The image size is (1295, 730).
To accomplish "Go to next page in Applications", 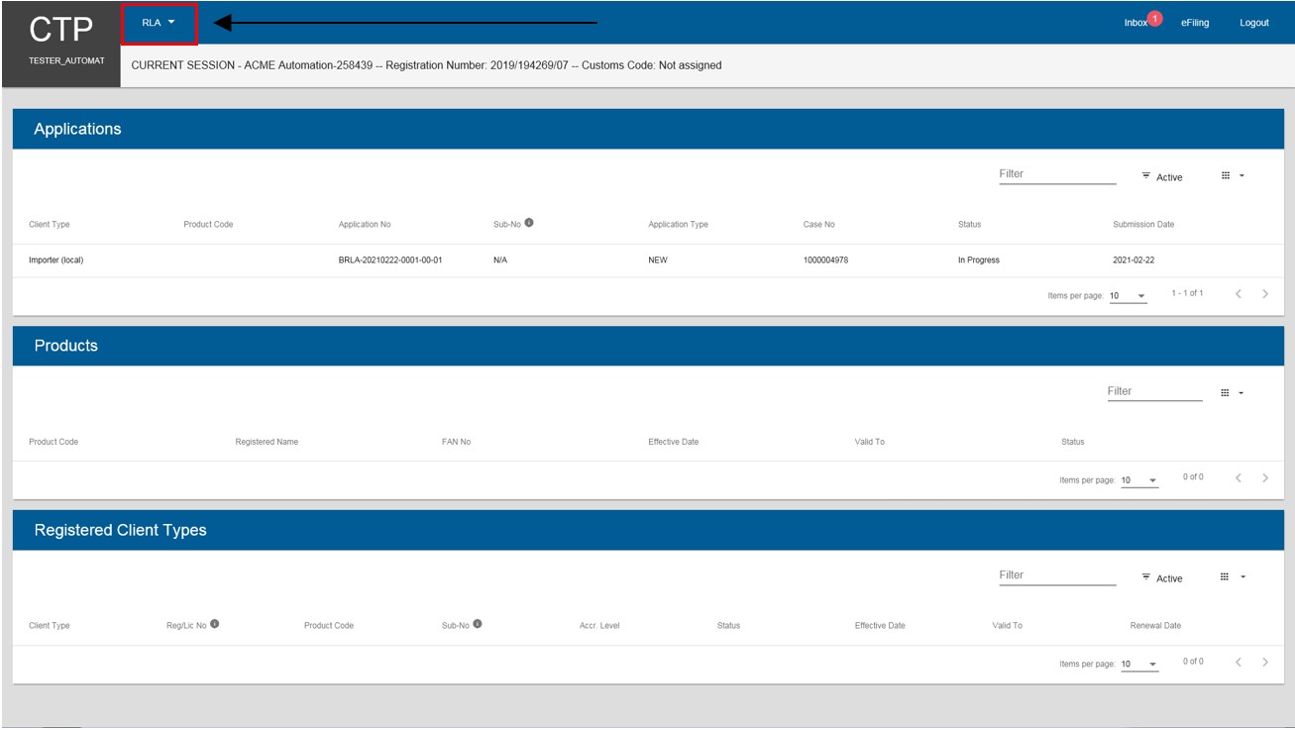I will pyautogui.click(x=1265, y=294).
